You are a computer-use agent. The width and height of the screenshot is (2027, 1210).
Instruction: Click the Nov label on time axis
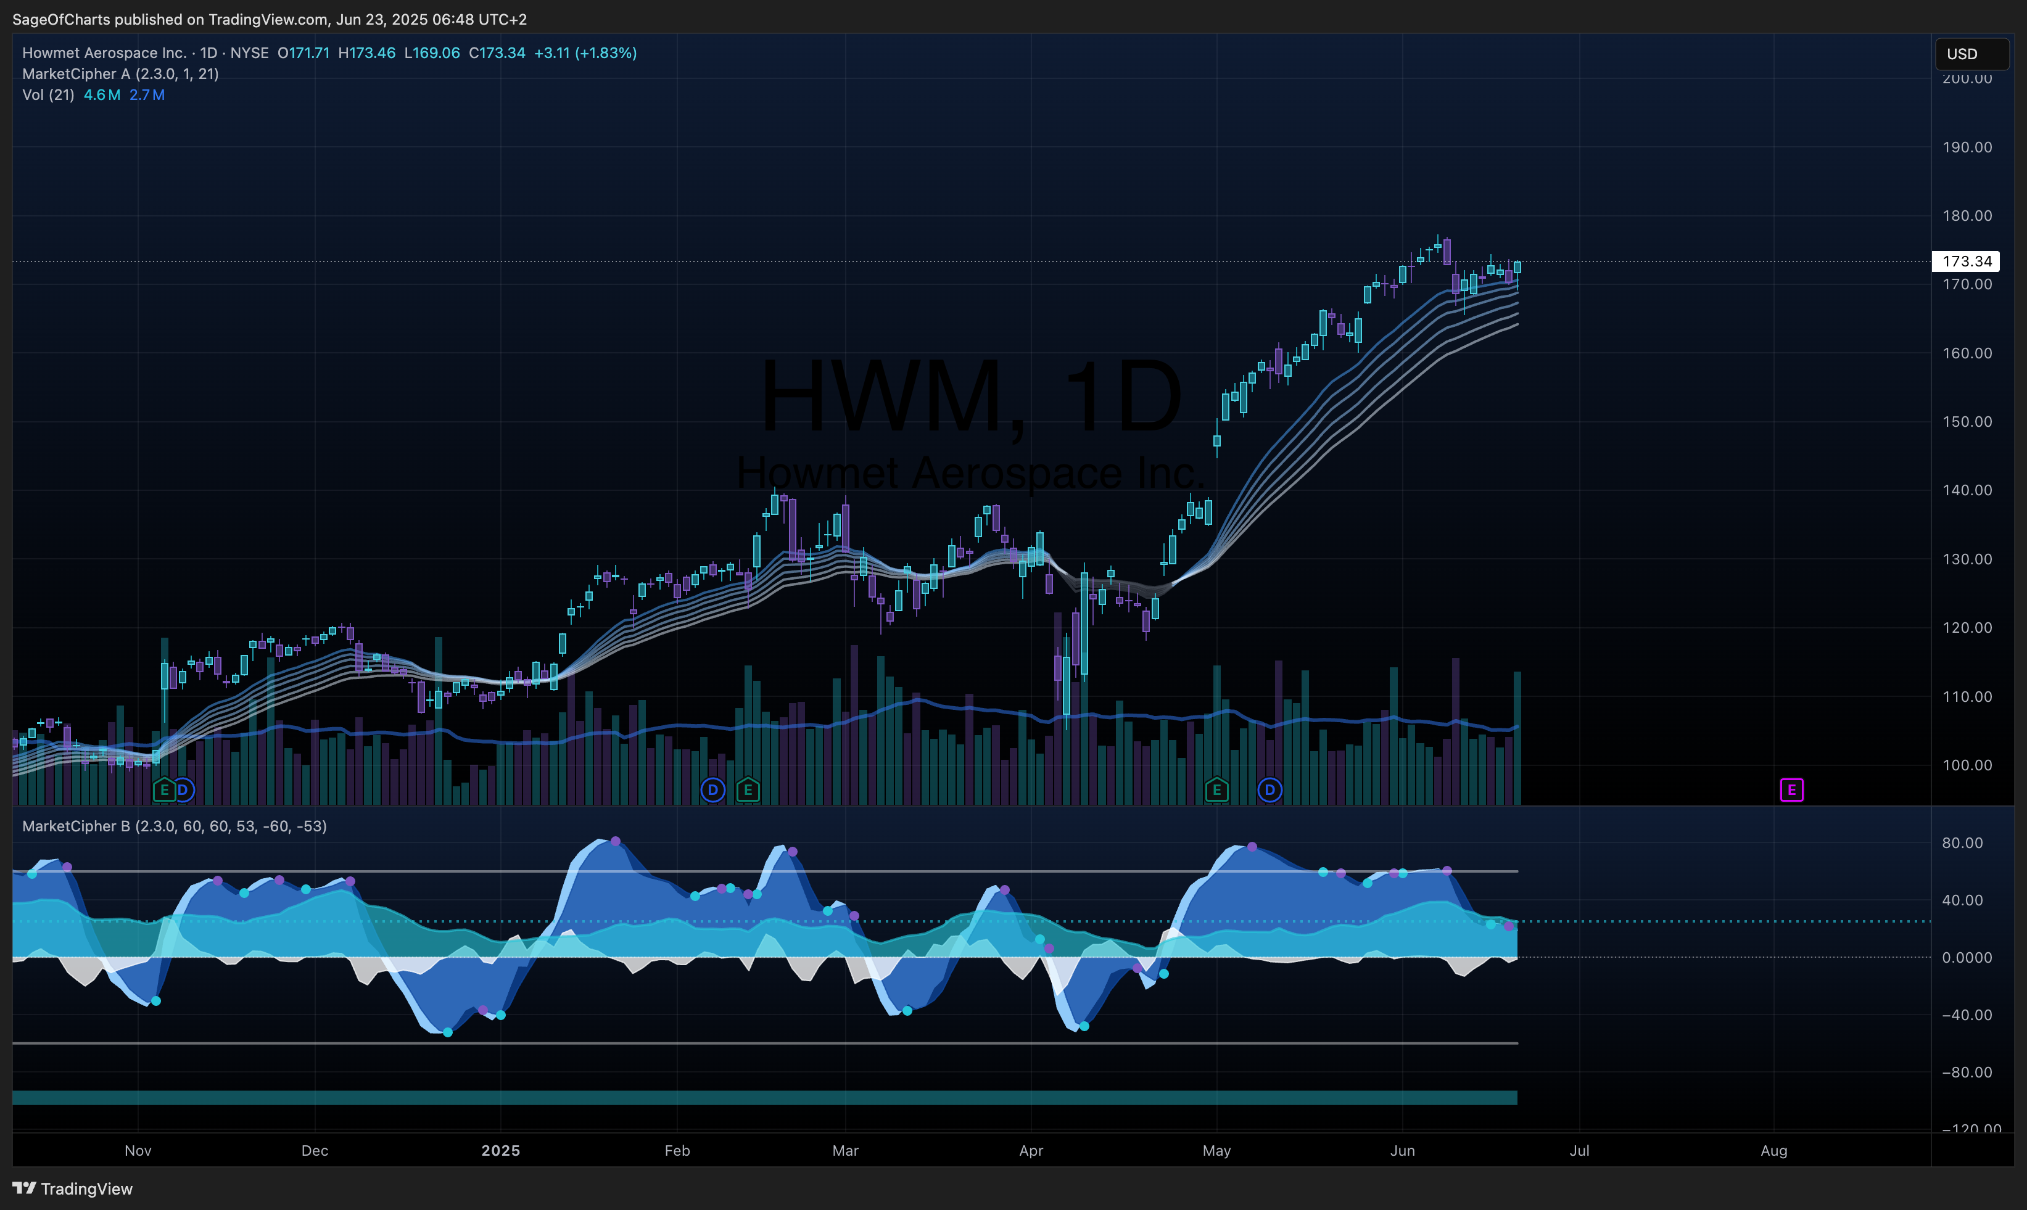coord(138,1151)
